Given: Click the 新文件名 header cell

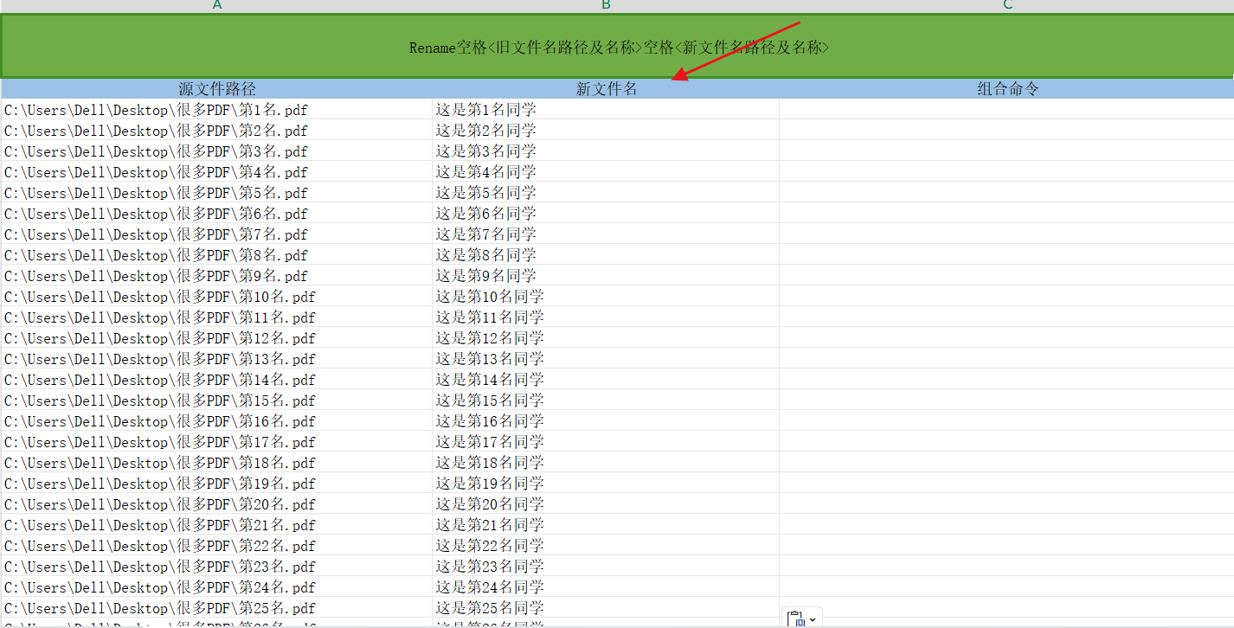Looking at the screenshot, I should (606, 88).
